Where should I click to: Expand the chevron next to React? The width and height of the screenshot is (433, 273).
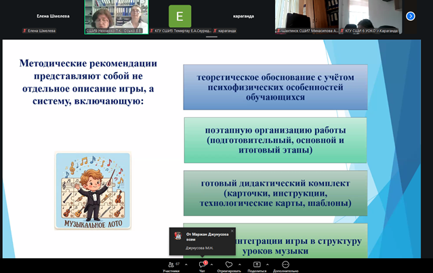[x=239, y=264]
